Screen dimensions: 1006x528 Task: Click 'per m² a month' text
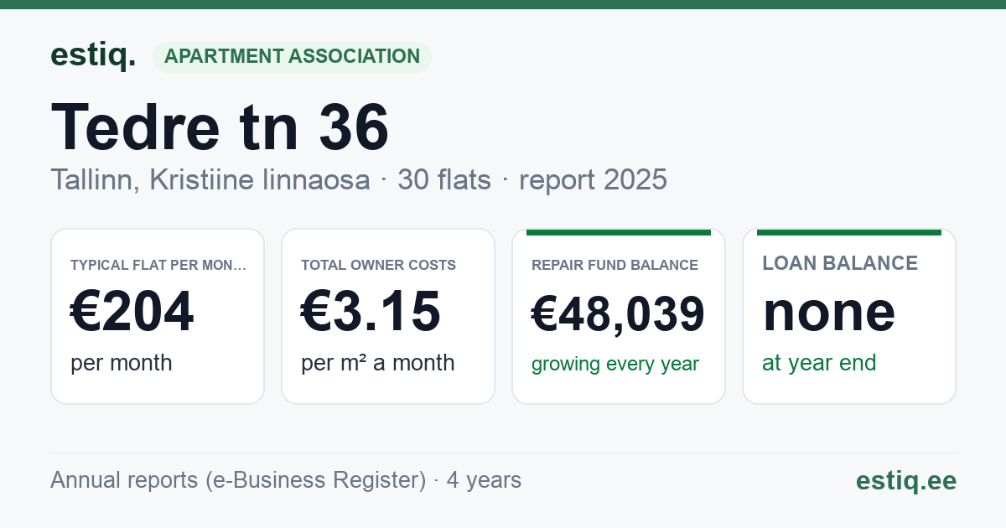378,363
